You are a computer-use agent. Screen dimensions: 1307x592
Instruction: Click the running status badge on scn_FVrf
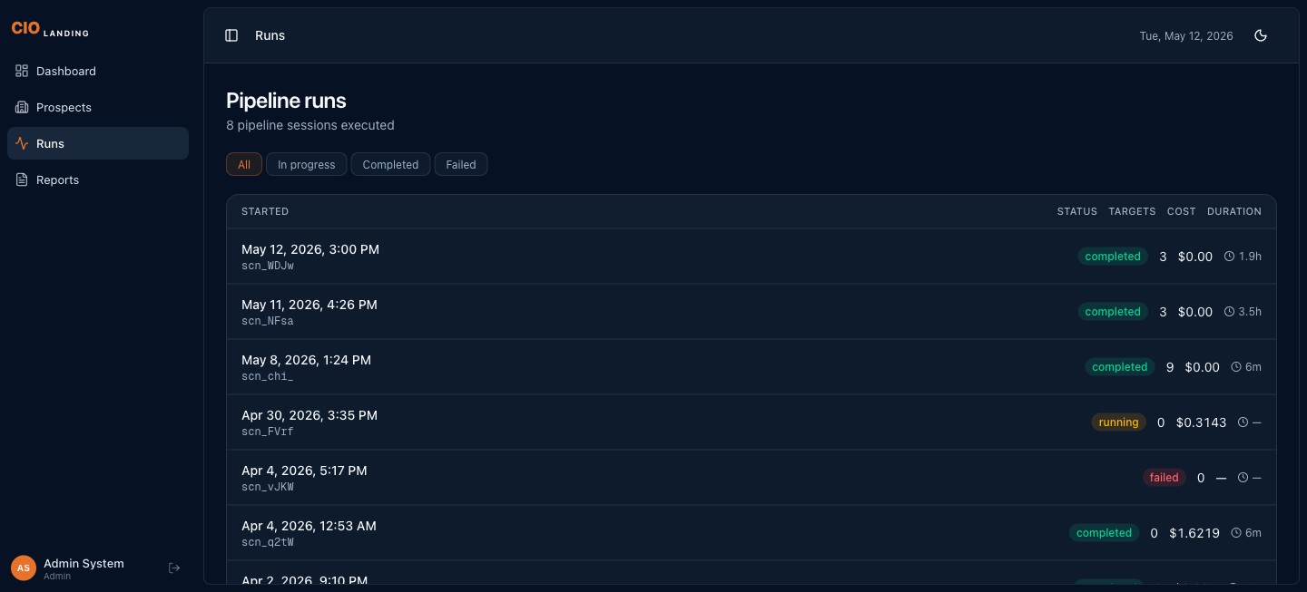pyautogui.click(x=1118, y=422)
